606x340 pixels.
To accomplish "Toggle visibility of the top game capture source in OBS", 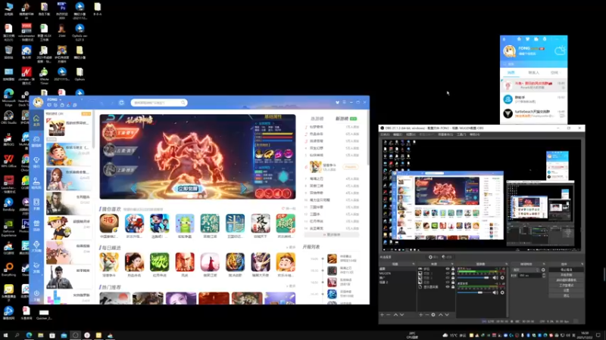I will [x=448, y=269].
